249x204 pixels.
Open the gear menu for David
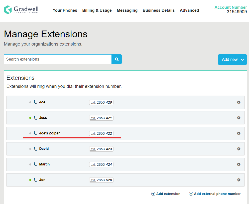click(x=238, y=149)
